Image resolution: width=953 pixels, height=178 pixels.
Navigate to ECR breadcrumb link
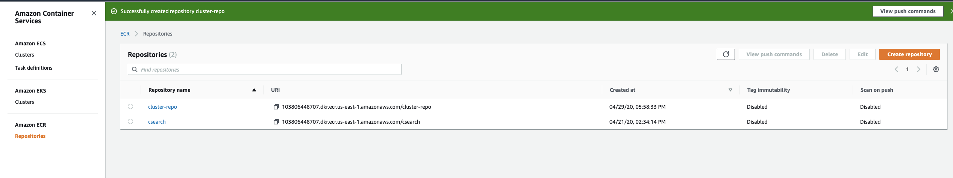pyautogui.click(x=125, y=34)
